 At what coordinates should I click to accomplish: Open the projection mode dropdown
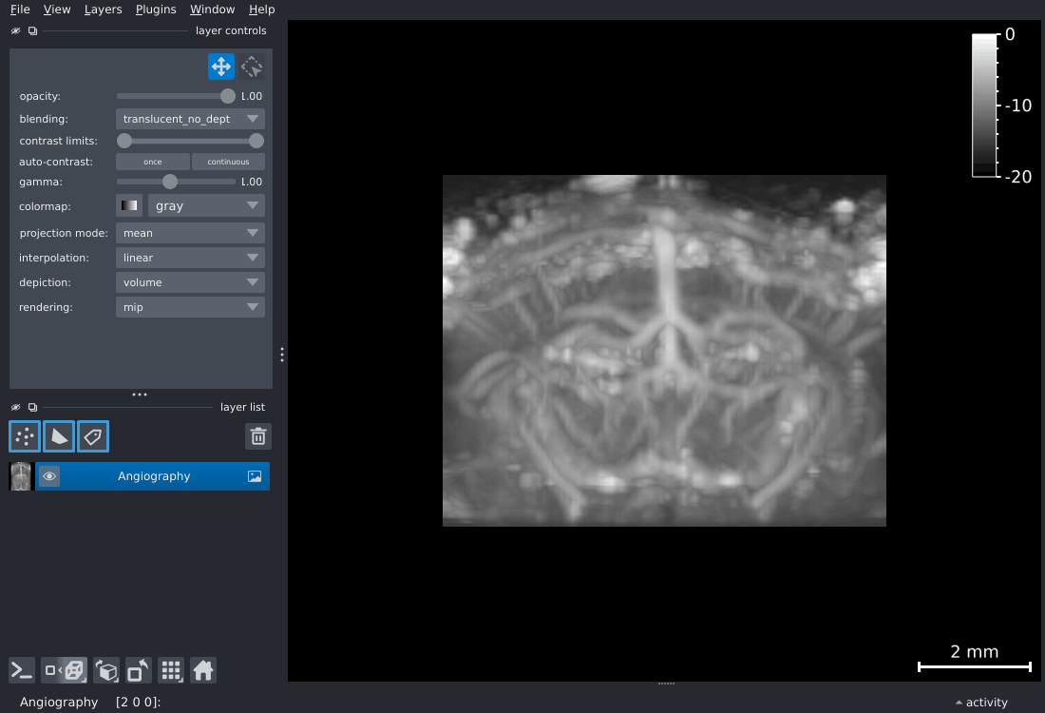pos(190,233)
